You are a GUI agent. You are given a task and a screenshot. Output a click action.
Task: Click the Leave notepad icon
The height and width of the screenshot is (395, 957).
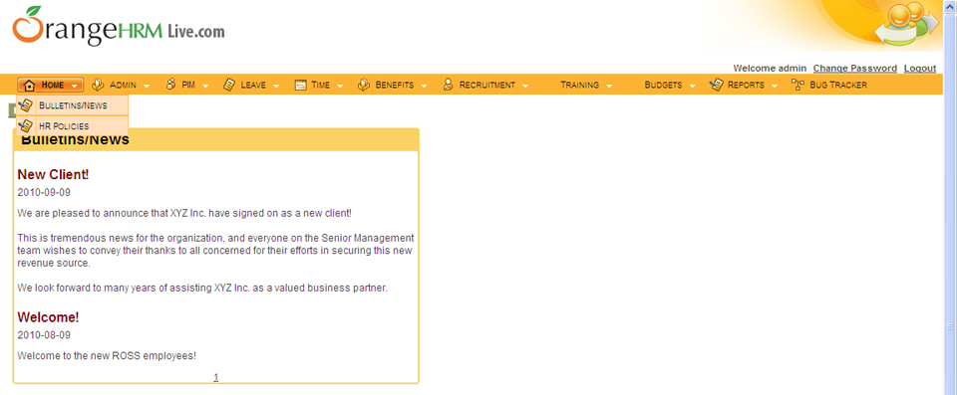(229, 85)
